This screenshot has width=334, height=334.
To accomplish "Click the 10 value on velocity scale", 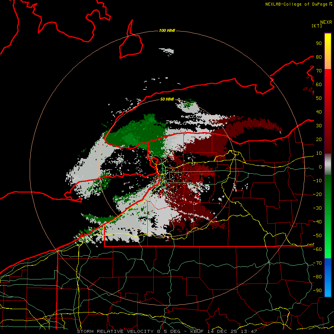I will click(x=319, y=153).
